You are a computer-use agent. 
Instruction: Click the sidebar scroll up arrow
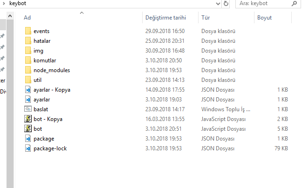pos(10,16)
